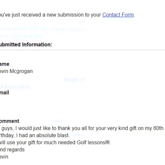Click the faded text just above the Email label

tap(15, 87)
